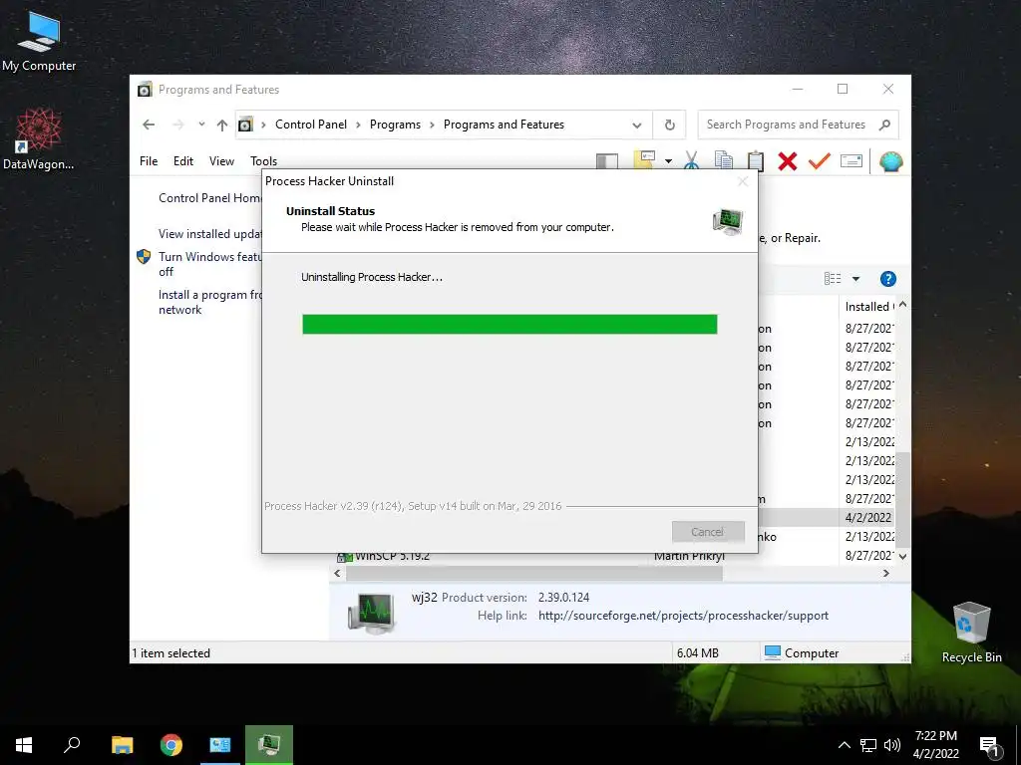Click Programs in the breadcrumb path

395,125
